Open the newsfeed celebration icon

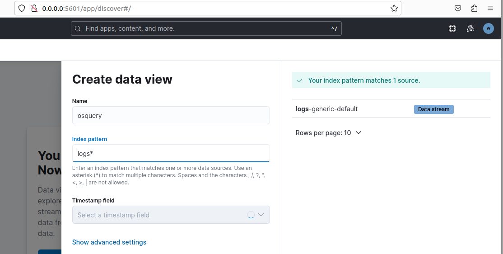pos(470,28)
